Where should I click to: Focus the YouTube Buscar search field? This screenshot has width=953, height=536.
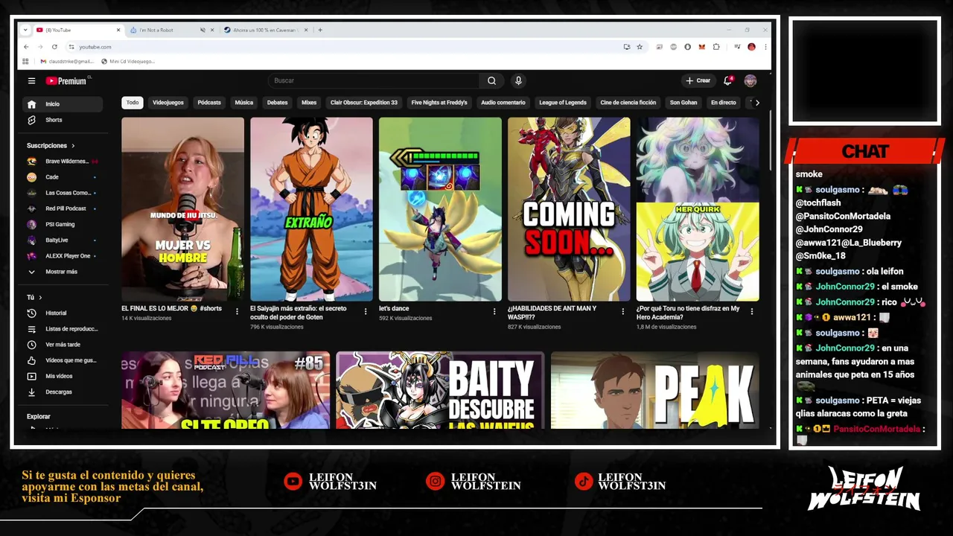[374, 80]
